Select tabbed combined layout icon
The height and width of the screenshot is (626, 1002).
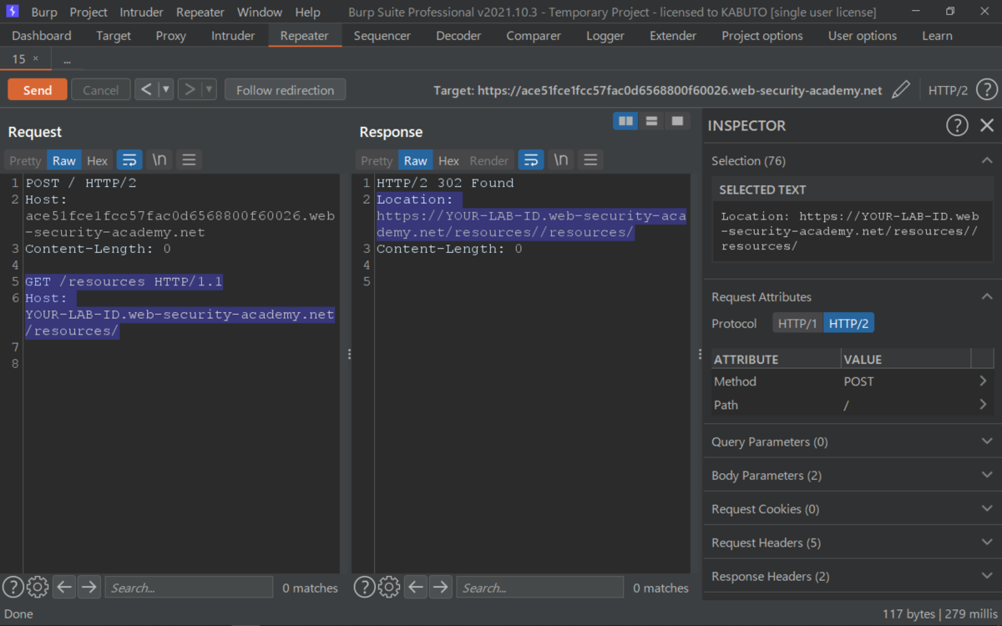[x=677, y=122]
